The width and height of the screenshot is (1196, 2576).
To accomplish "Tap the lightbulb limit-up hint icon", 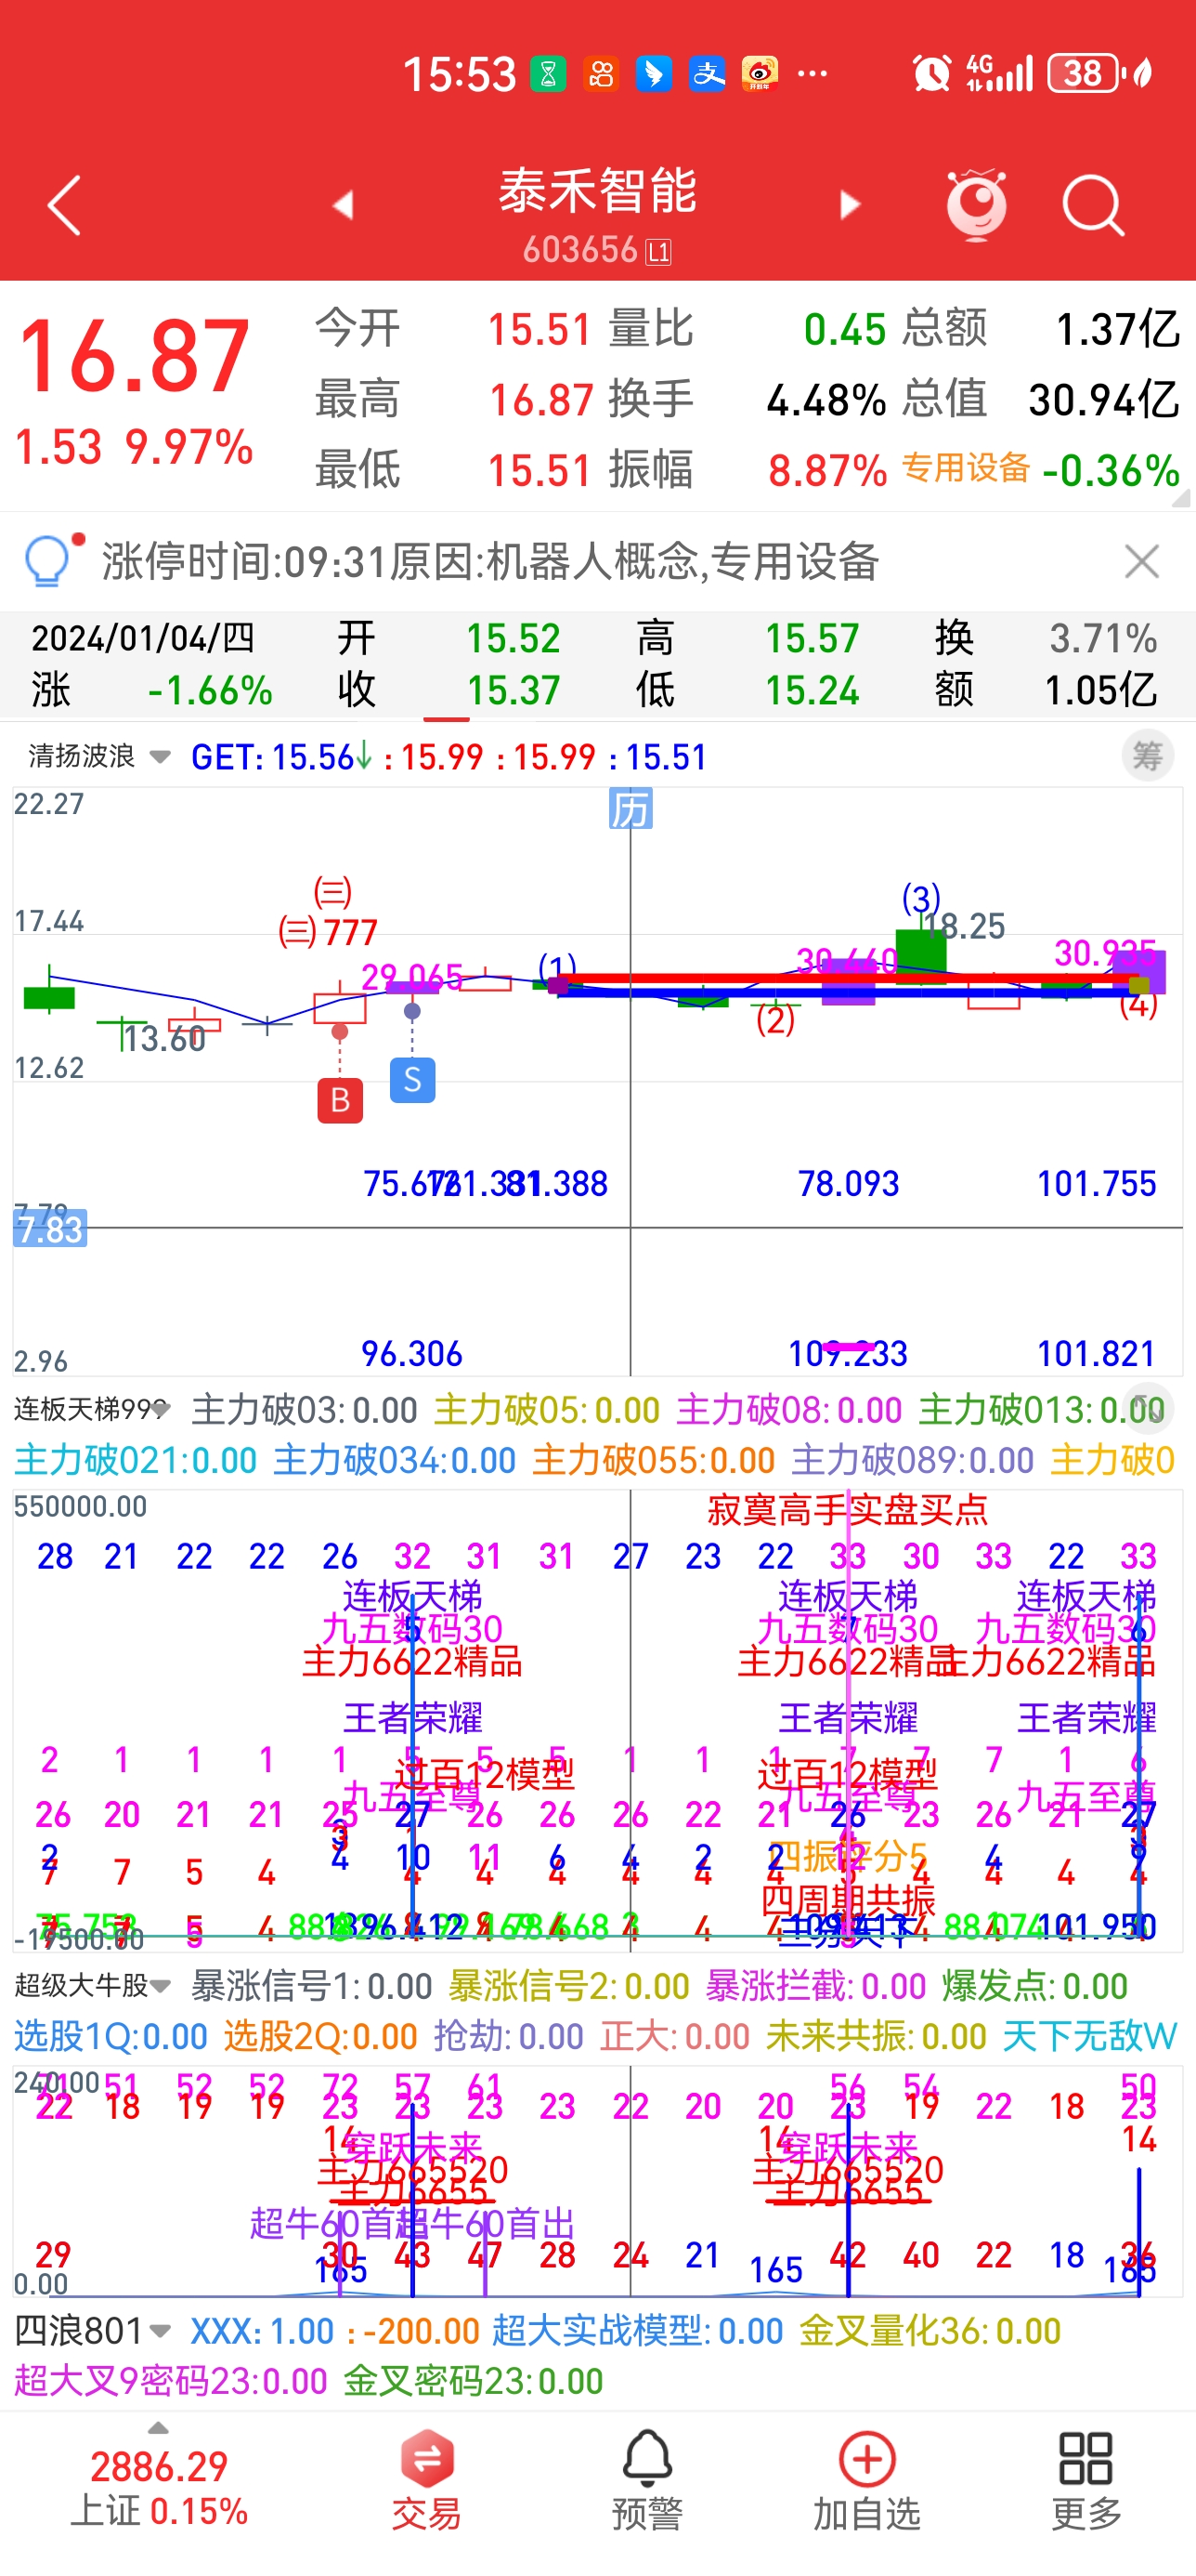I will pos(48,561).
